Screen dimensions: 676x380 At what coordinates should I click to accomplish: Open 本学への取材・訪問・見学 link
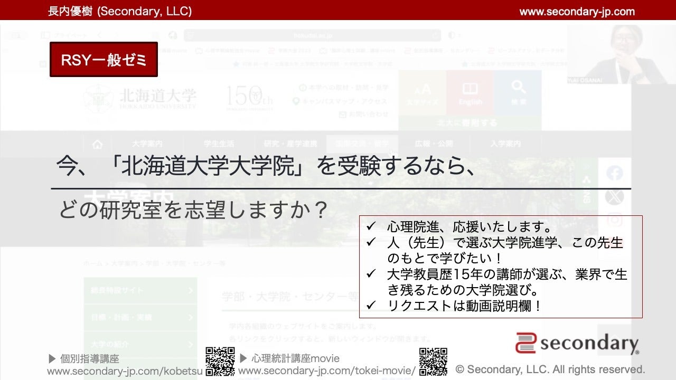[x=343, y=88]
